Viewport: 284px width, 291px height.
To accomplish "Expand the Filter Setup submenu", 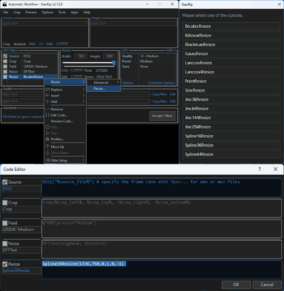I will tap(65, 160).
